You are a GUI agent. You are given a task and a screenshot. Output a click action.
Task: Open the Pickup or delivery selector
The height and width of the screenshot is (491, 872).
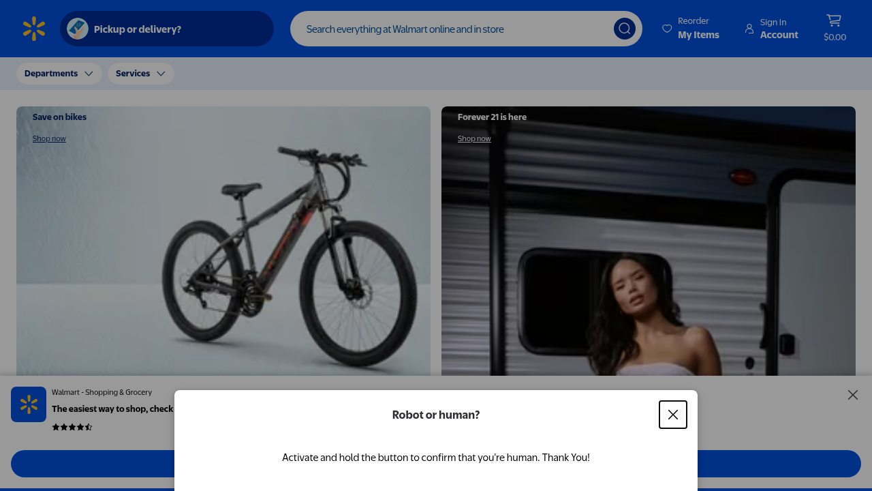point(166,29)
